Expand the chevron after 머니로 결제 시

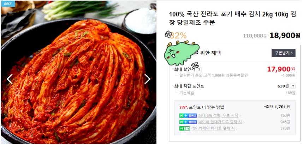pos(237,128)
